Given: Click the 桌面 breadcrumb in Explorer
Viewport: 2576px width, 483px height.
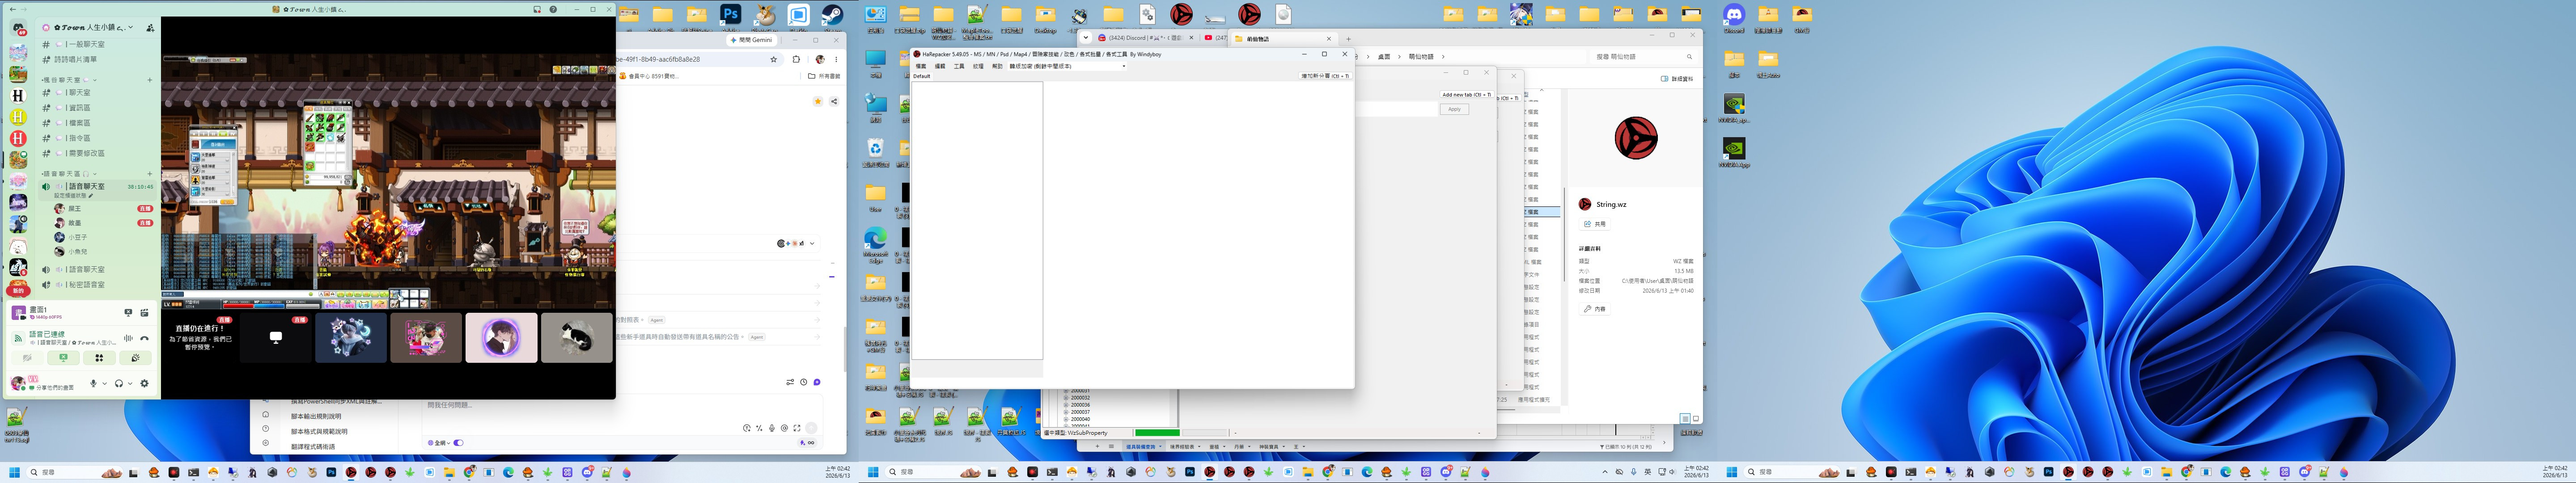Looking at the screenshot, I should (1385, 57).
